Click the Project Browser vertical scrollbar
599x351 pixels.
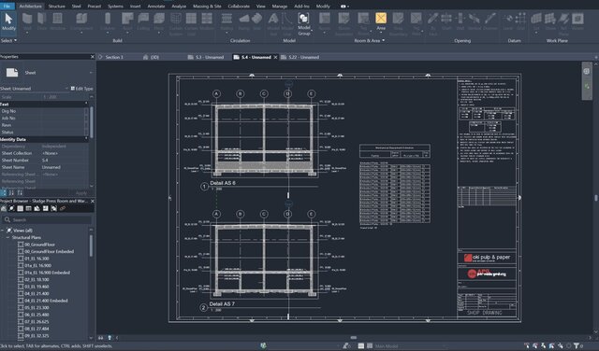pyautogui.click(x=91, y=246)
